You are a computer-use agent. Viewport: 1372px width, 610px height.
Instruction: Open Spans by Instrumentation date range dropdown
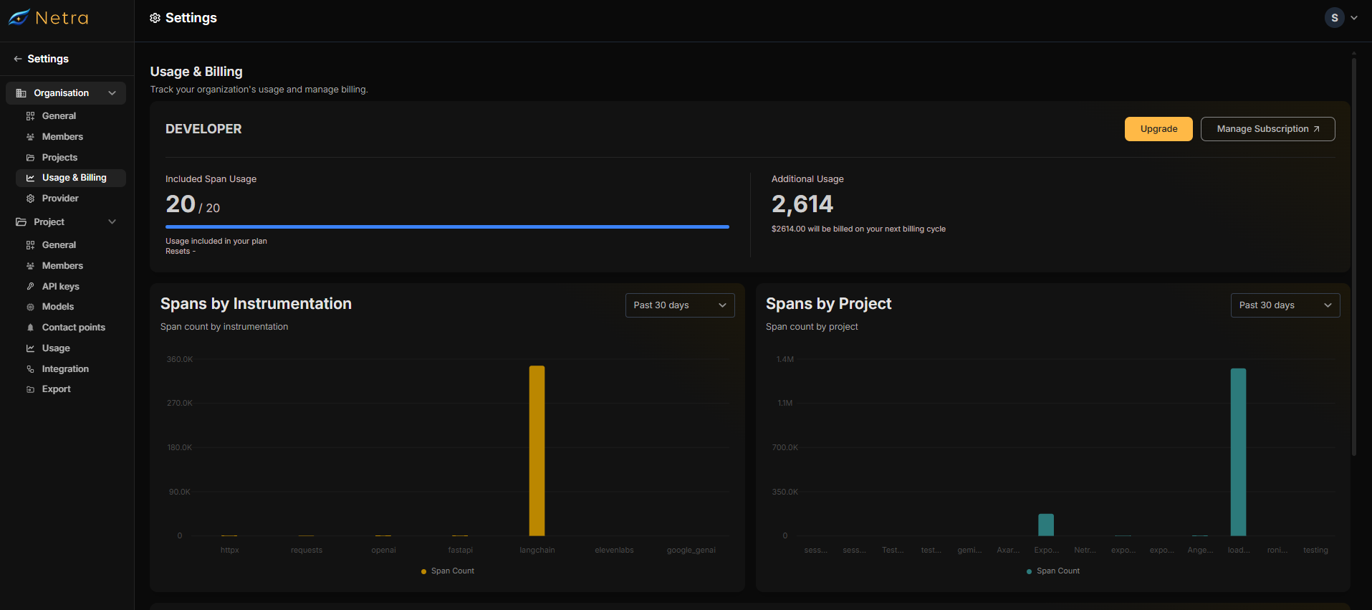click(680, 305)
